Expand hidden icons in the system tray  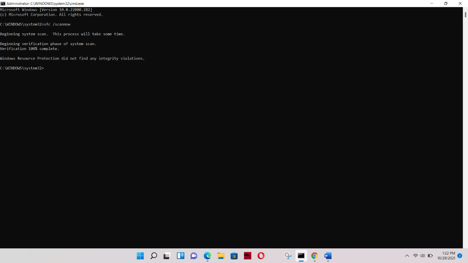pos(407,256)
